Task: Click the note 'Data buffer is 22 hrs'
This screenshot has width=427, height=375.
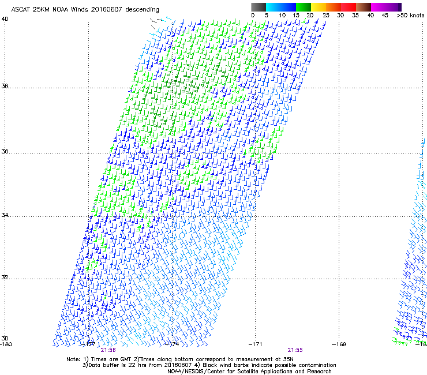Action: point(116,365)
